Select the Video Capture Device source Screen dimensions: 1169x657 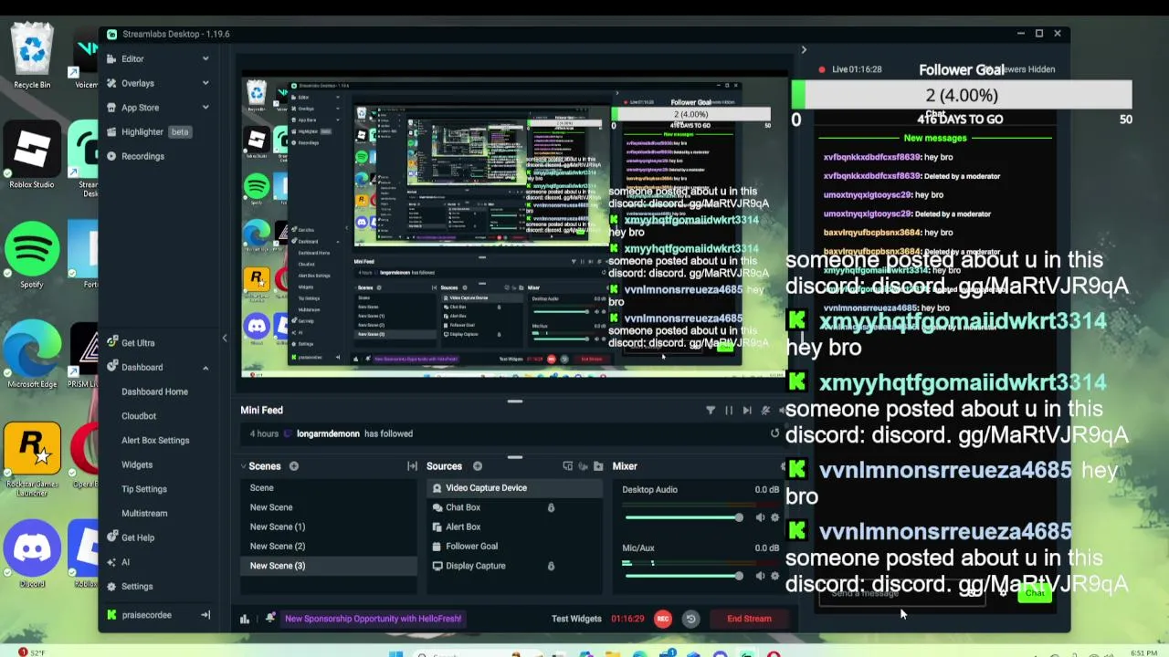point(516,488)
